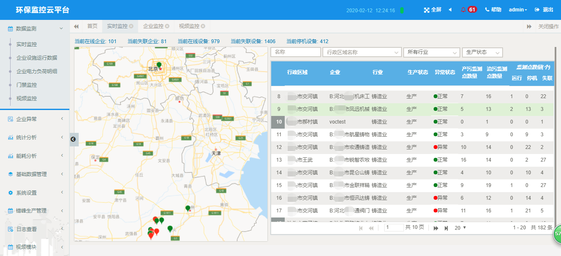Open the 行政区域名称 dropdown

click(362, 52)
